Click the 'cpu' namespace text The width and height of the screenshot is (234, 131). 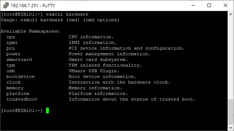(x=11, y=37)
